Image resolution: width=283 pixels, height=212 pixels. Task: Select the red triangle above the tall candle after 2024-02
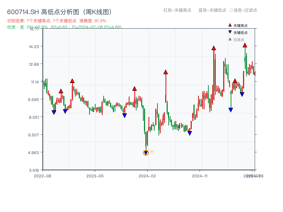[166, 72]
